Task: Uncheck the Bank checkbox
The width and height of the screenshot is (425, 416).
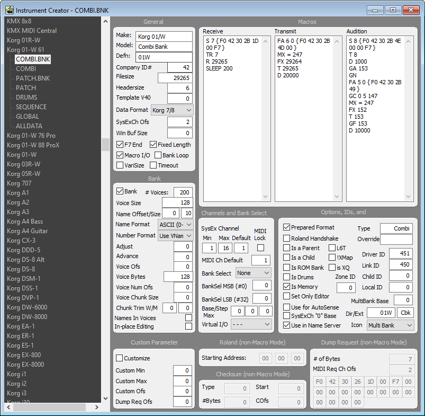Action: 120,191
